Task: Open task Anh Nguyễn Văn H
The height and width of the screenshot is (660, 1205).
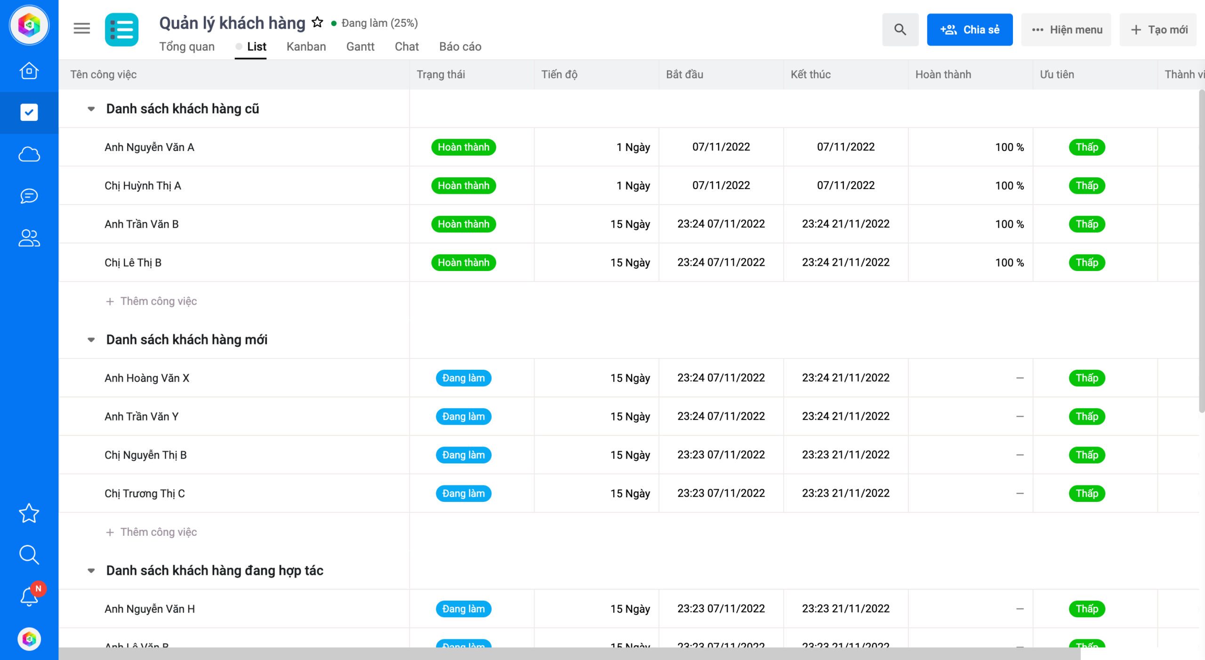Action: point(150,609)
